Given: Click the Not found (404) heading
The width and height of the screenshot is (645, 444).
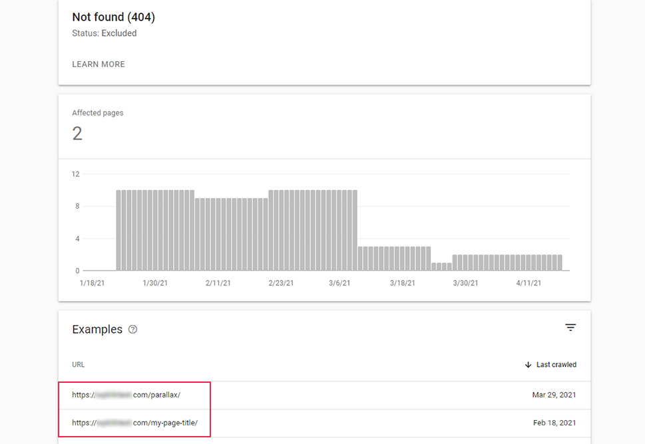Looking at the screenshot, I should (x=113, y=17).
